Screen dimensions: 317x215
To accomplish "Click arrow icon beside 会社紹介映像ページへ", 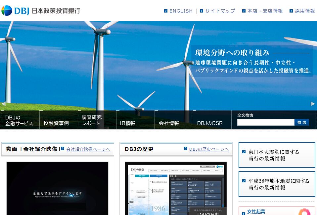I will tap(63, 148).
